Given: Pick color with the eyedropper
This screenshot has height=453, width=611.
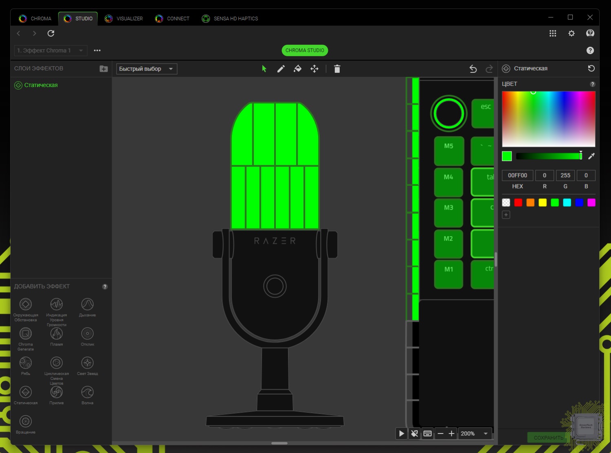Looking at the screenshot, I should point(591,156).
